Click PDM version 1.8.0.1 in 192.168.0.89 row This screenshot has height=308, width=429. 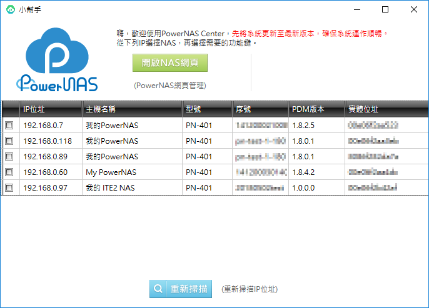pyautogui.click(x=303, y=157)
